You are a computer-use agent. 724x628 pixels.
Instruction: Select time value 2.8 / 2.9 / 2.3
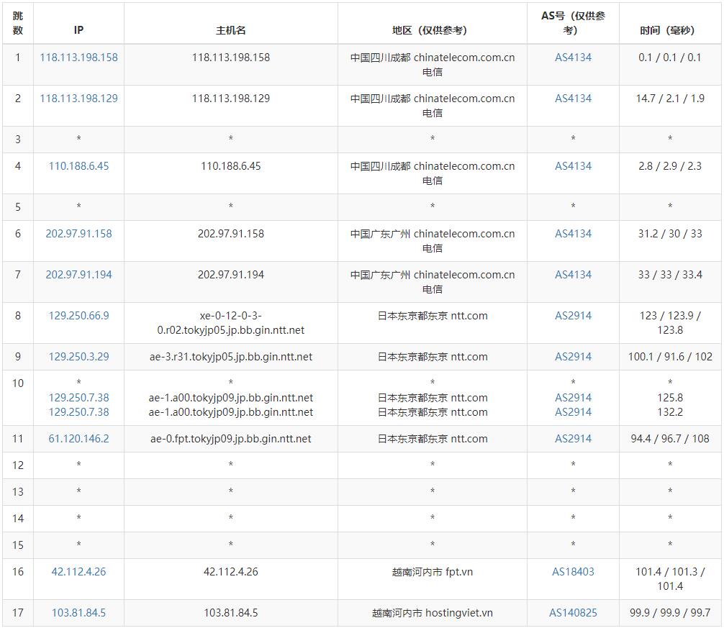tap(670, 167)
